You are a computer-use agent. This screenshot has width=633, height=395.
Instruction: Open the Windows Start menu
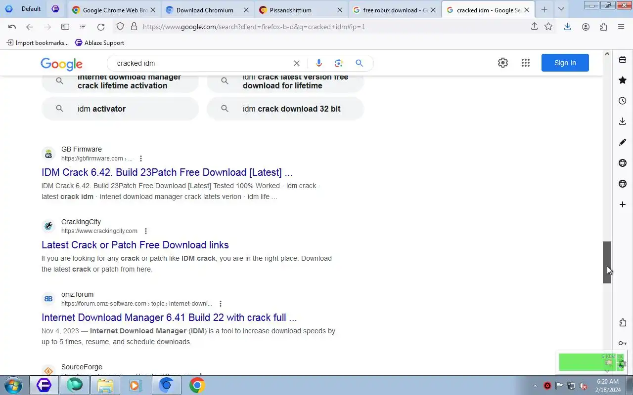(13, 385)
